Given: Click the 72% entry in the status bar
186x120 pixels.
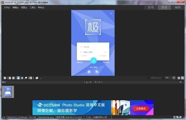Looking at the screenshot, I should coord(89,117).
